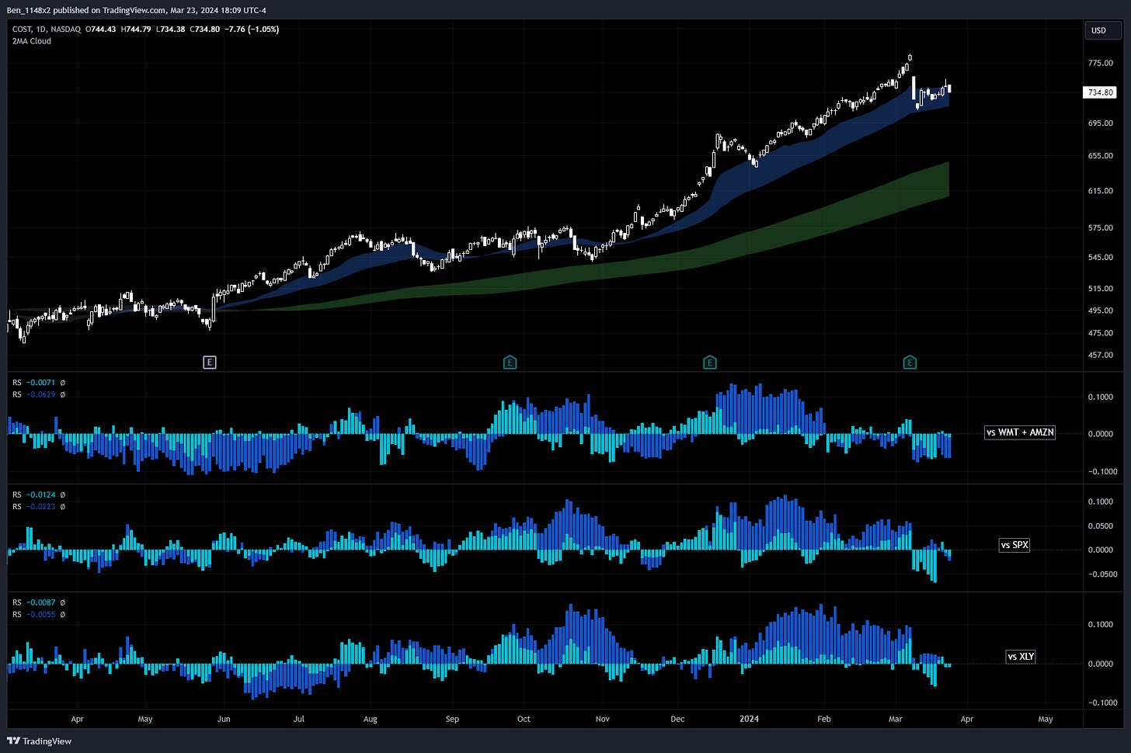Click the Aug label on time axis
Image resolution: width=1131 pixels, height=753 pixels.
point(371,719)
